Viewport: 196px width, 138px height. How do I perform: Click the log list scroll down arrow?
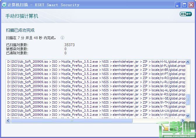[188, 116]
